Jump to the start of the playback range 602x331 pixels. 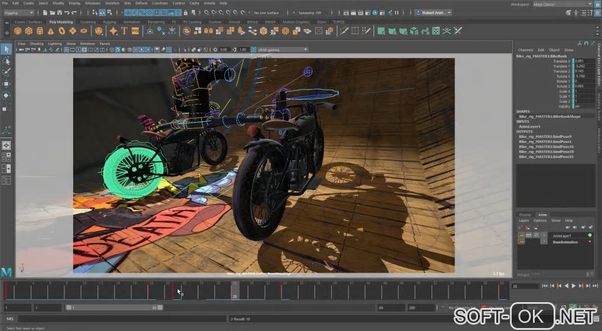point(544,286)
